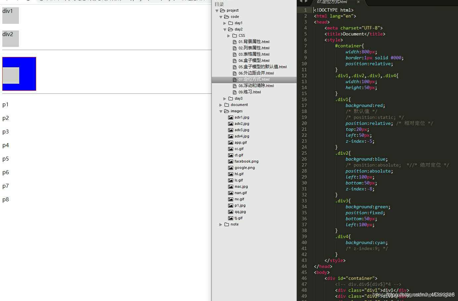The image size is (458, 301).
Task: Click line number 20 in editor gutter
Action: click(x=304, y=123)
